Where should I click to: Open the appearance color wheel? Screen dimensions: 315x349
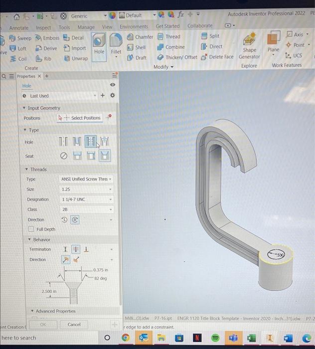coord(112,15)
